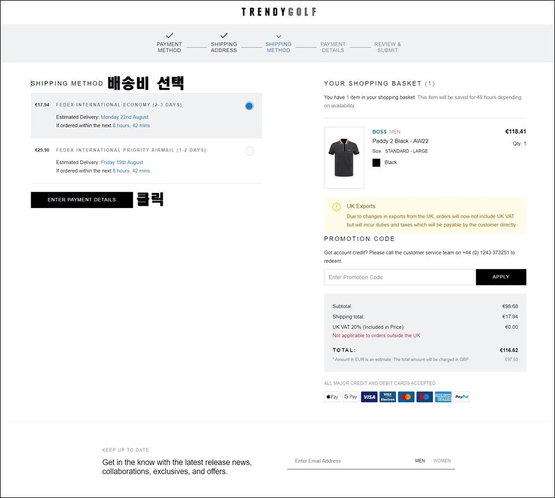Screen dimensions: 555x498
Task: Click the UK Exports notice heading
Action: pyautogui.click(x=361, y=206)
